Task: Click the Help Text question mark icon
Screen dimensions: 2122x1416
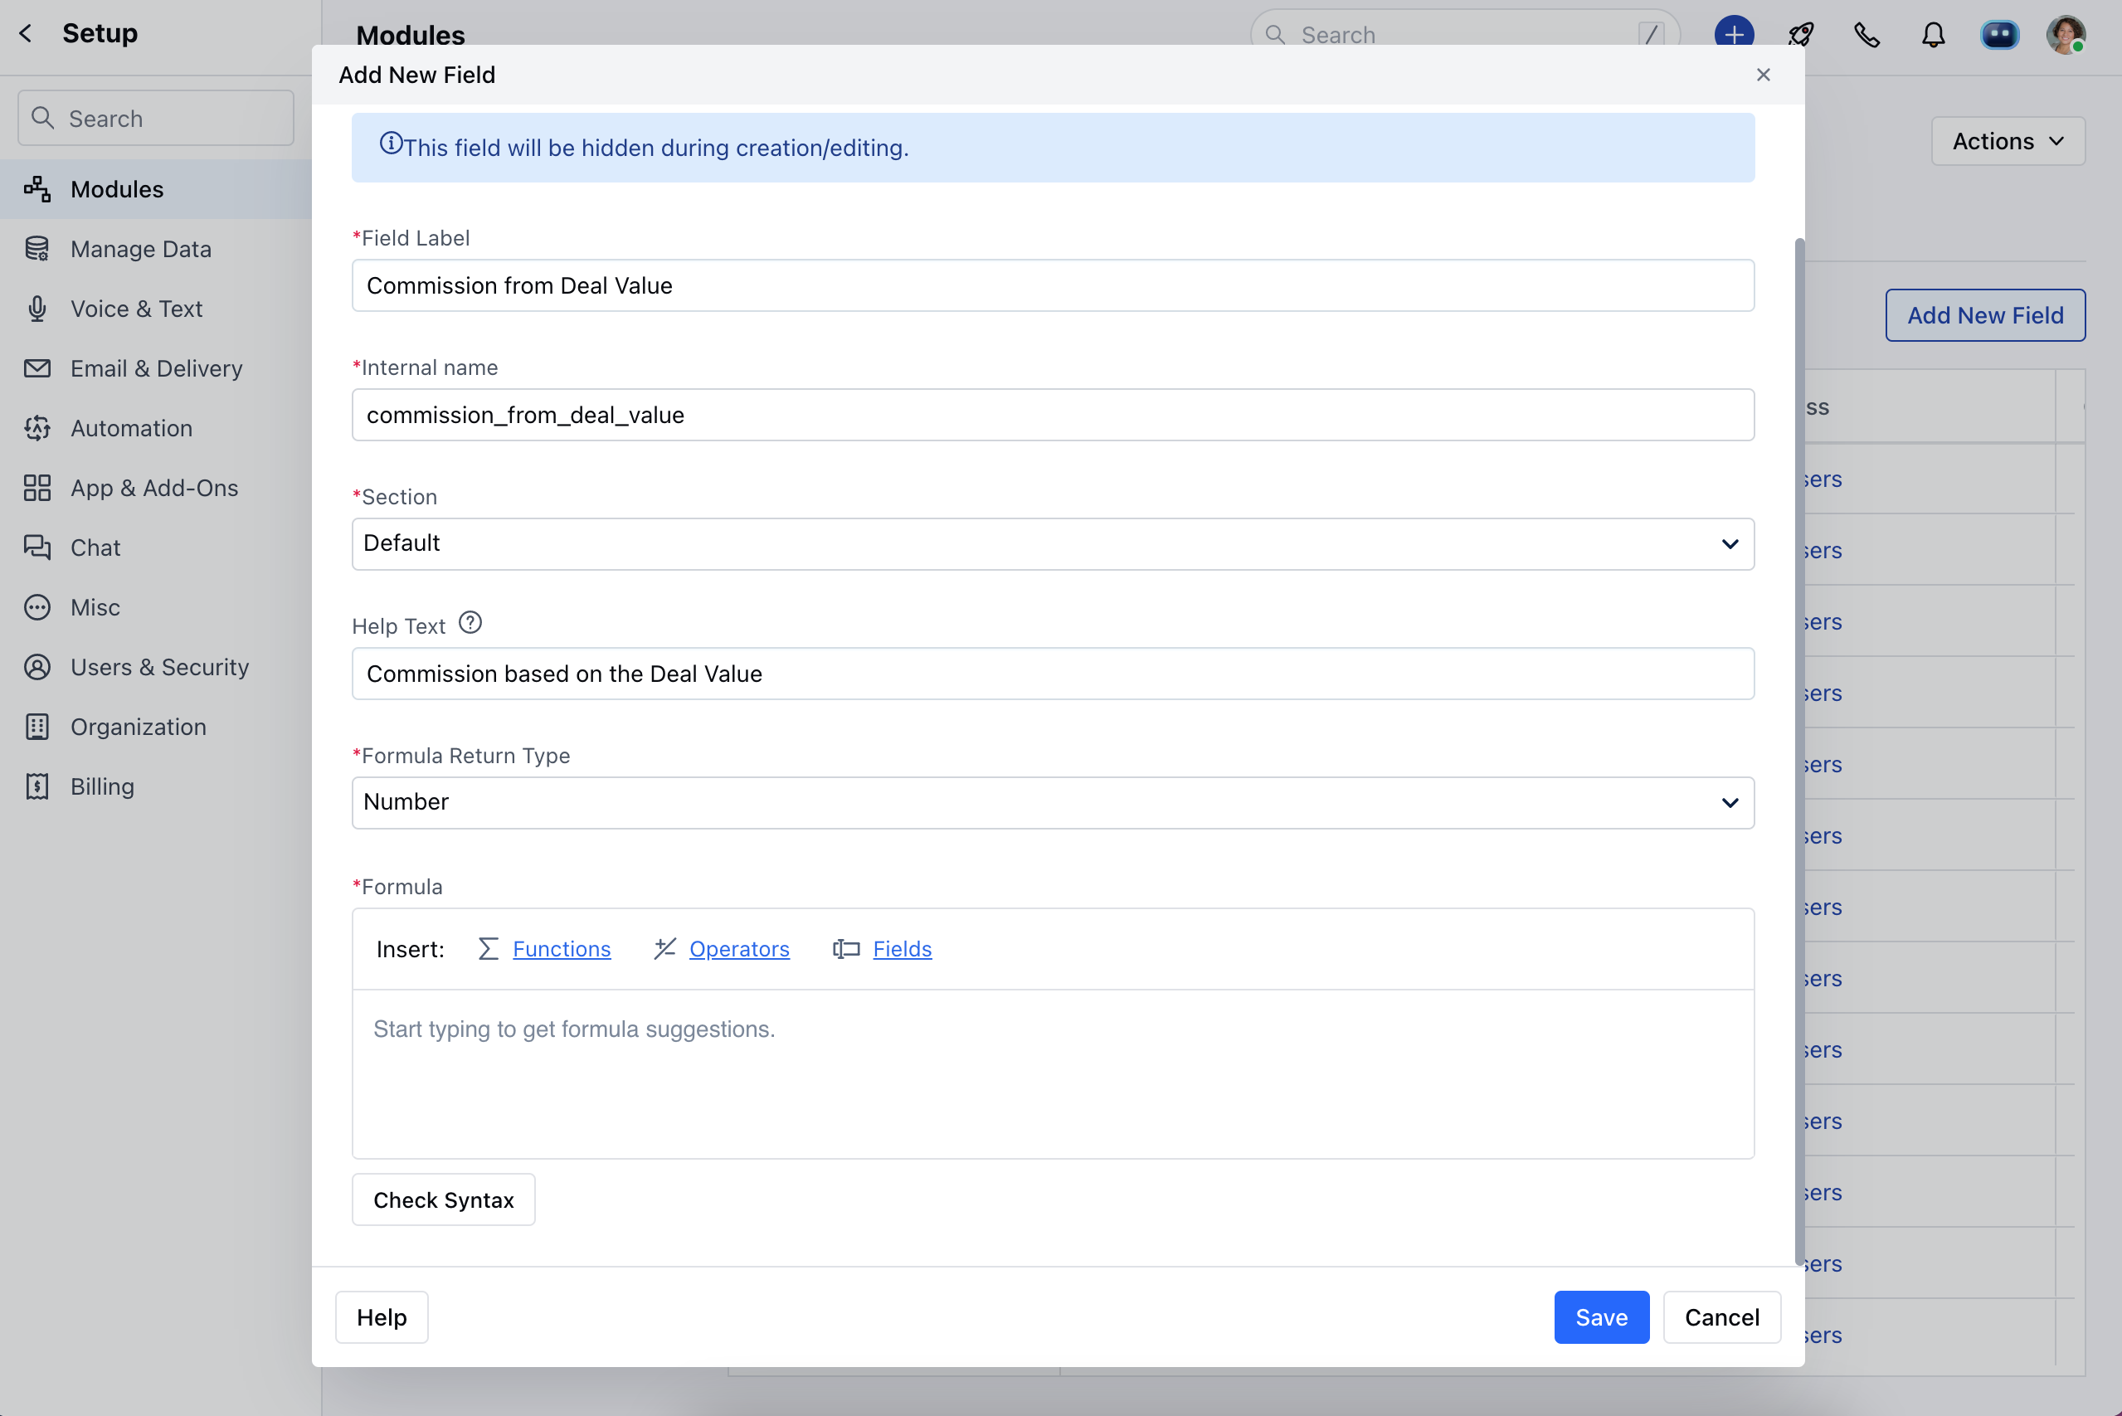Action: [470, 623]
